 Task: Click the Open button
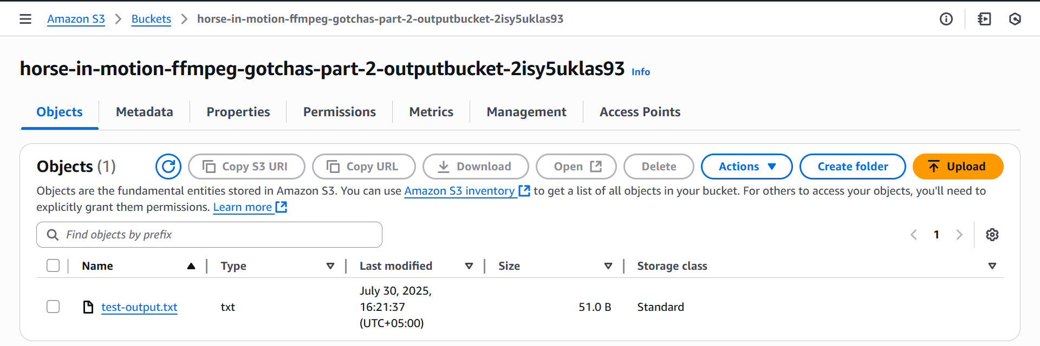[x=576, y=167]
